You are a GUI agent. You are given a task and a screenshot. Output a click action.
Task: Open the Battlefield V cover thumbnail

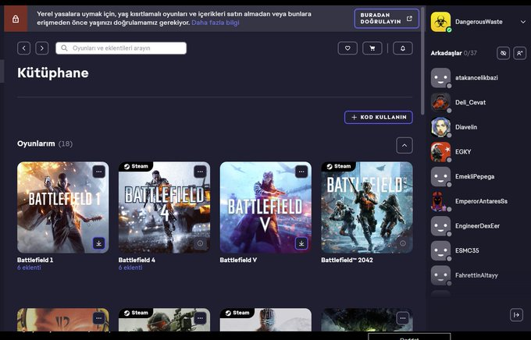(265, 207)
